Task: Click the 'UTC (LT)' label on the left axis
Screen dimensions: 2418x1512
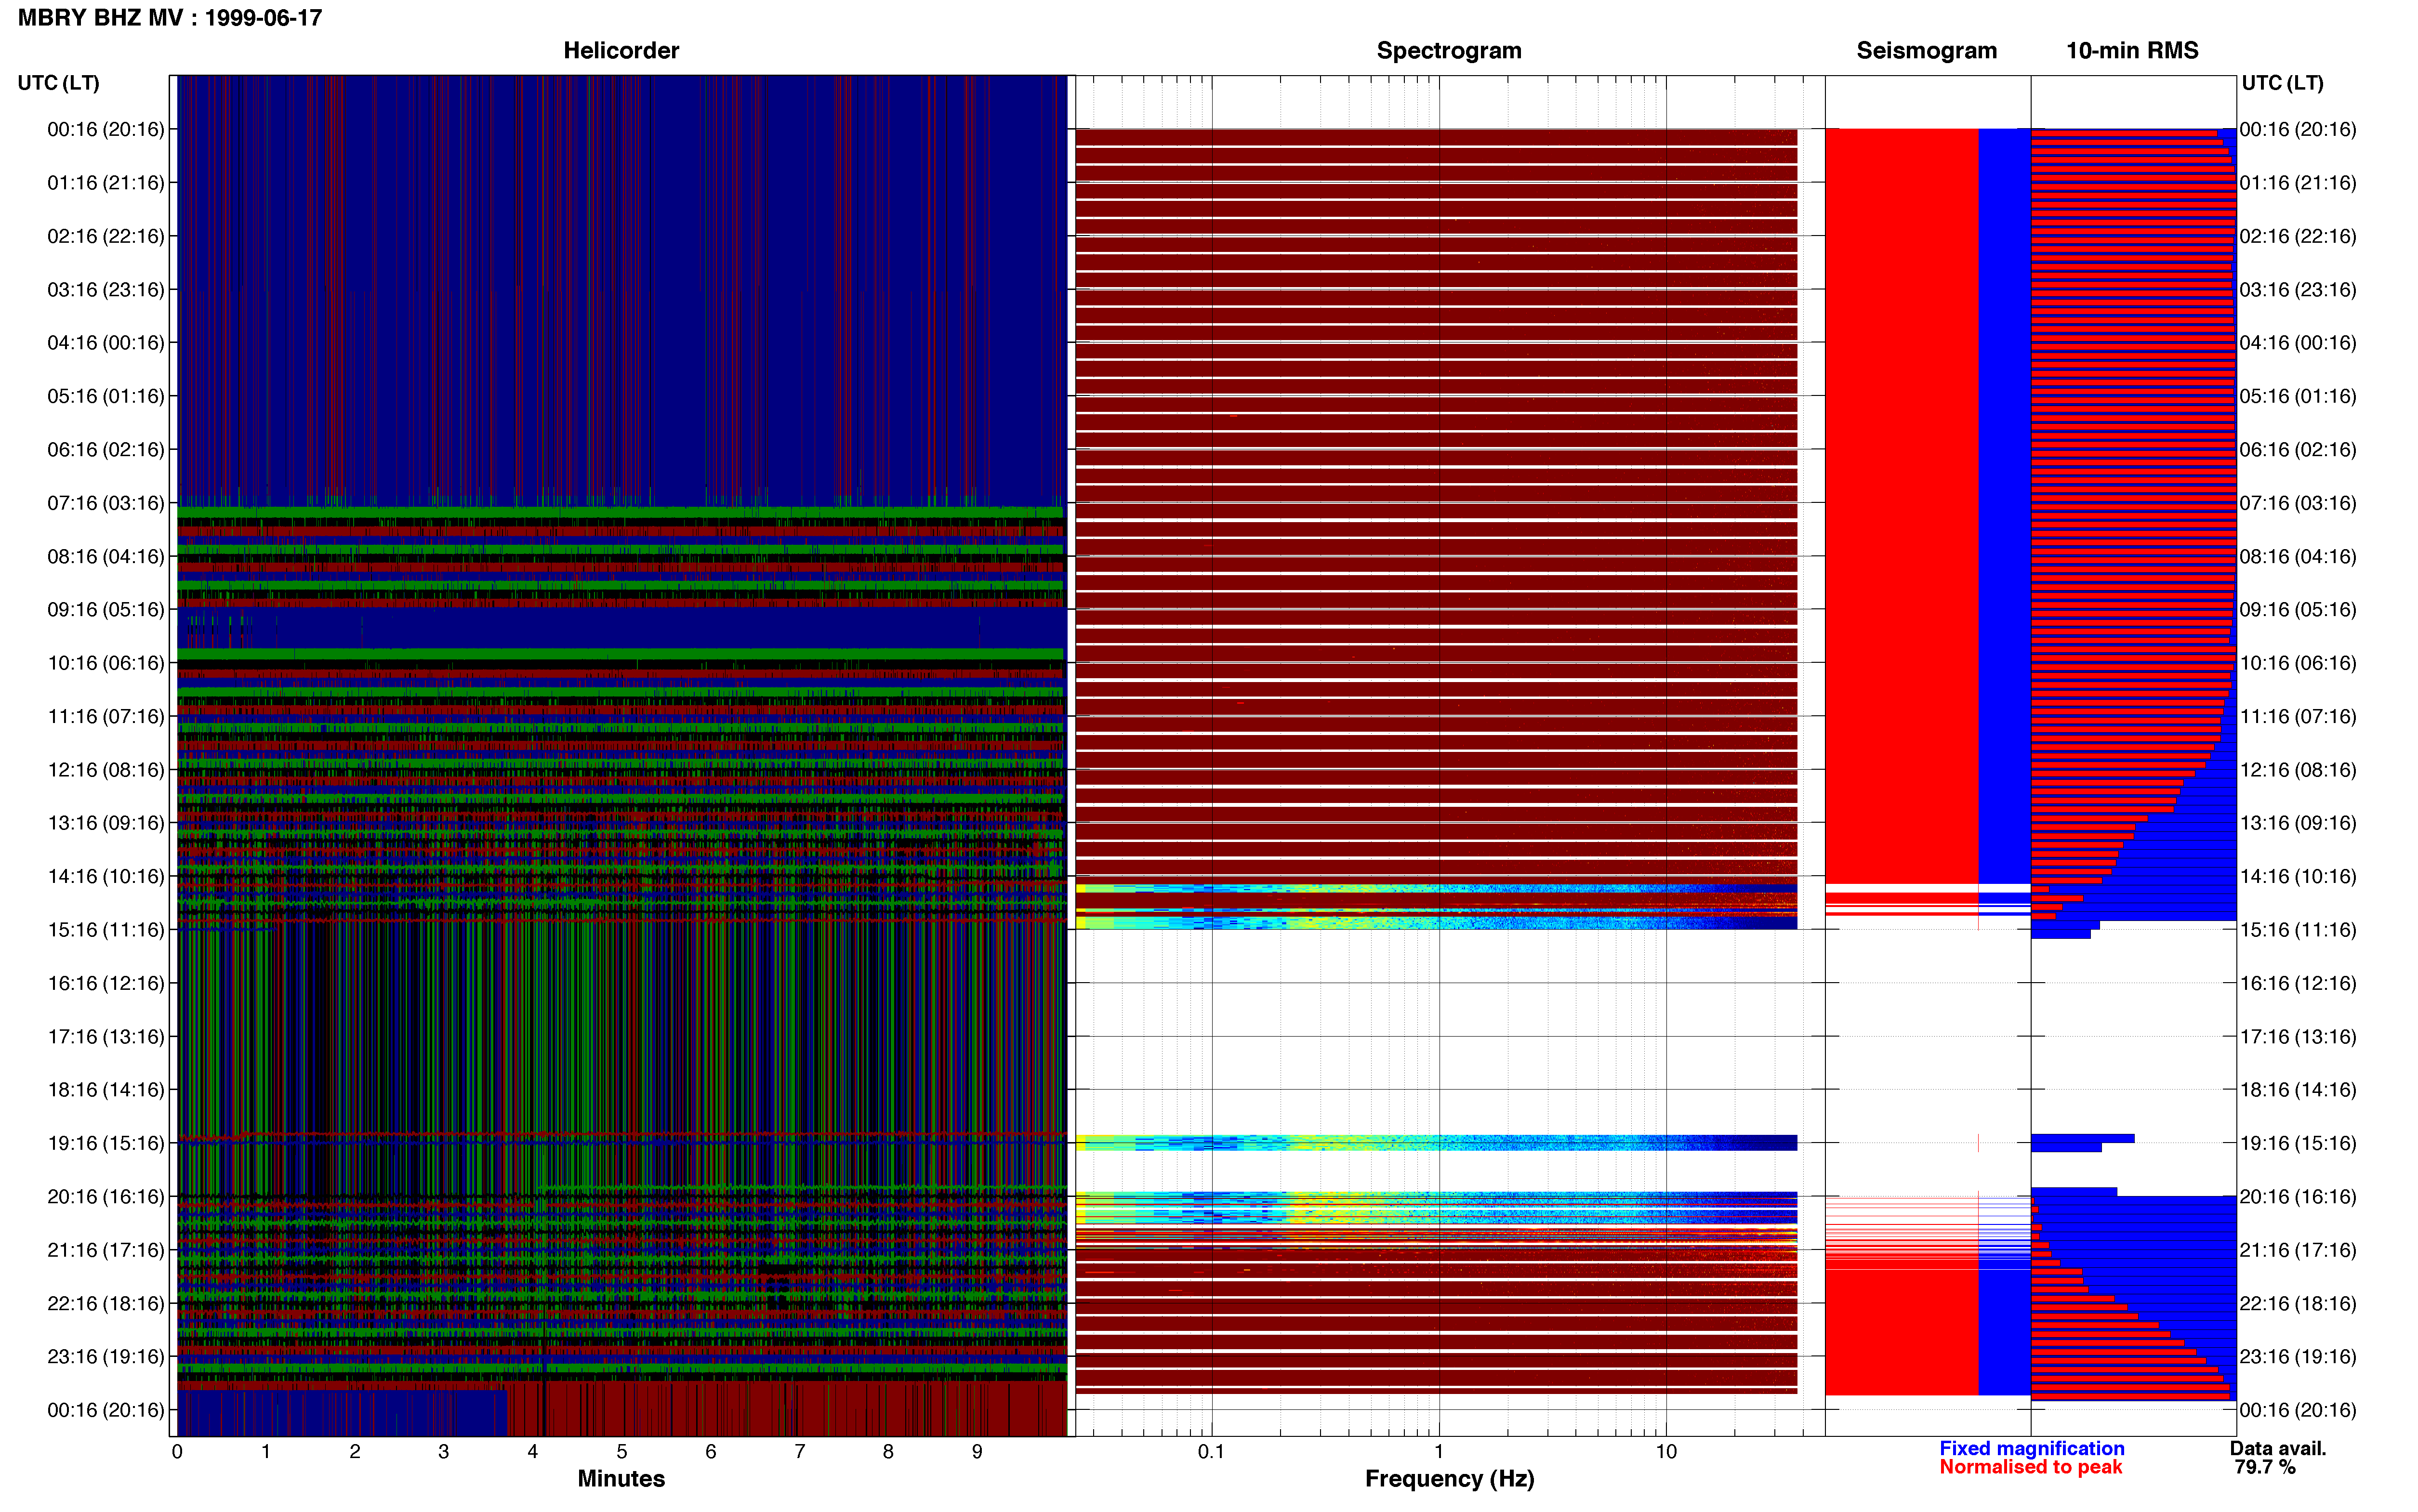Action: coord(59,83)
